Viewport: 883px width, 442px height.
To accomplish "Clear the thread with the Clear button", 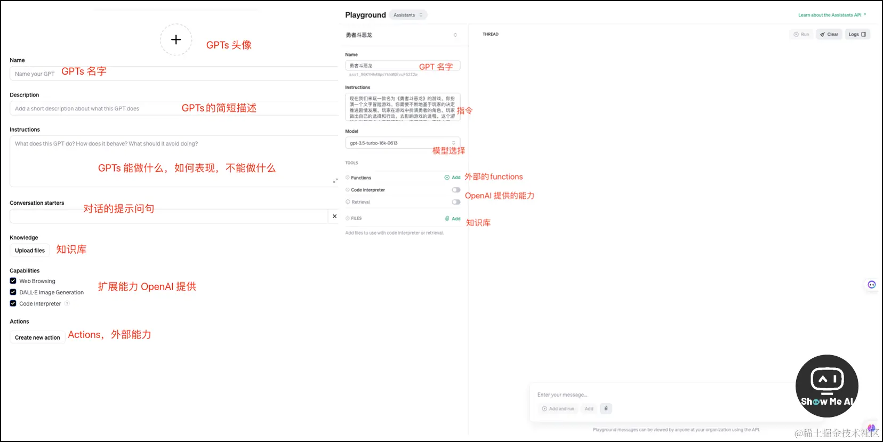I will (829, 34).
